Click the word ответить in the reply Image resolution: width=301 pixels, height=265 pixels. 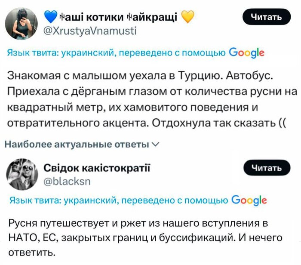click(32, 253)
